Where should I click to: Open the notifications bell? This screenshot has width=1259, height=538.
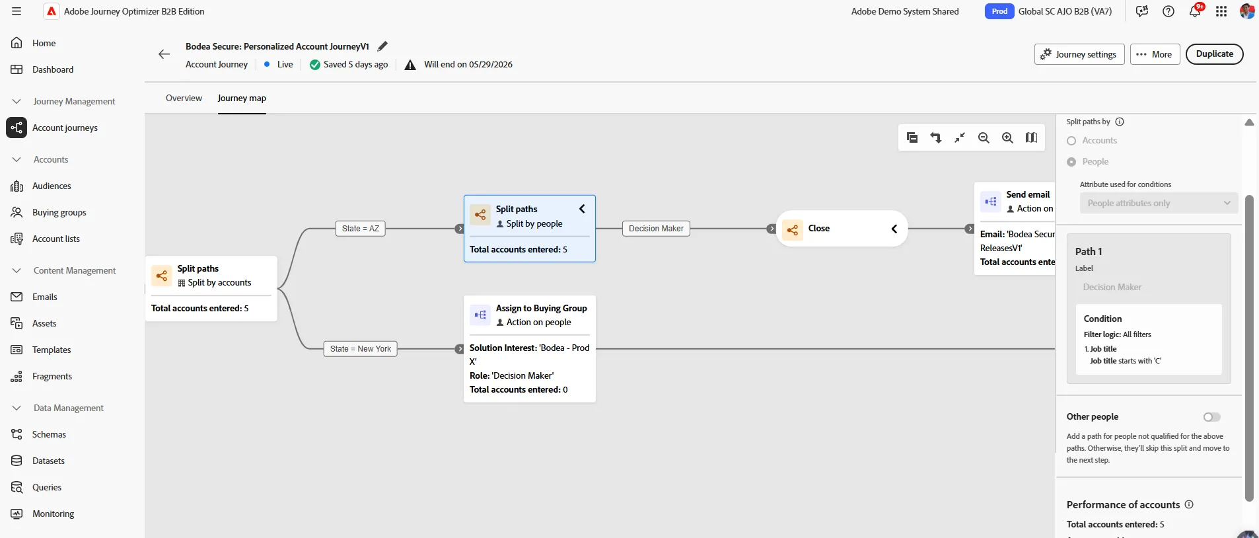click(x=1195, y=11)
